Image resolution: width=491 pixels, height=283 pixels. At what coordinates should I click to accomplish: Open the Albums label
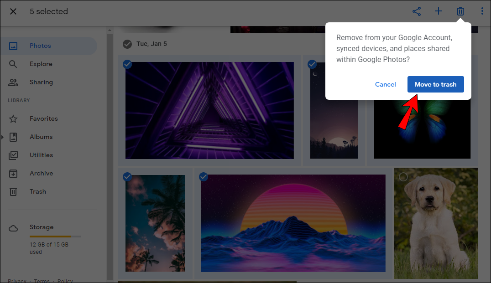(x=41, y=137)
